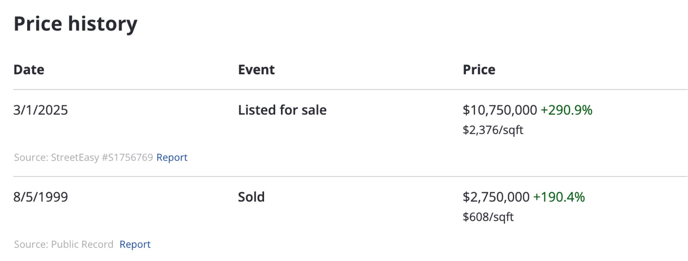Select the 8/5/1999 date entry
Screen dimensions: 688x261
coord(40,197)
